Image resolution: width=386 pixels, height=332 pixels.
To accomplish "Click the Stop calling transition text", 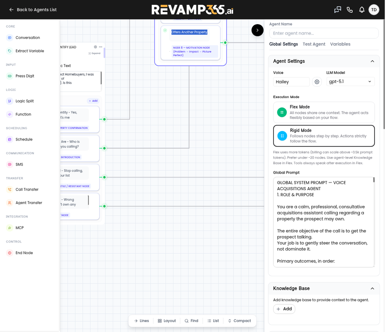I will click(72, 173).
